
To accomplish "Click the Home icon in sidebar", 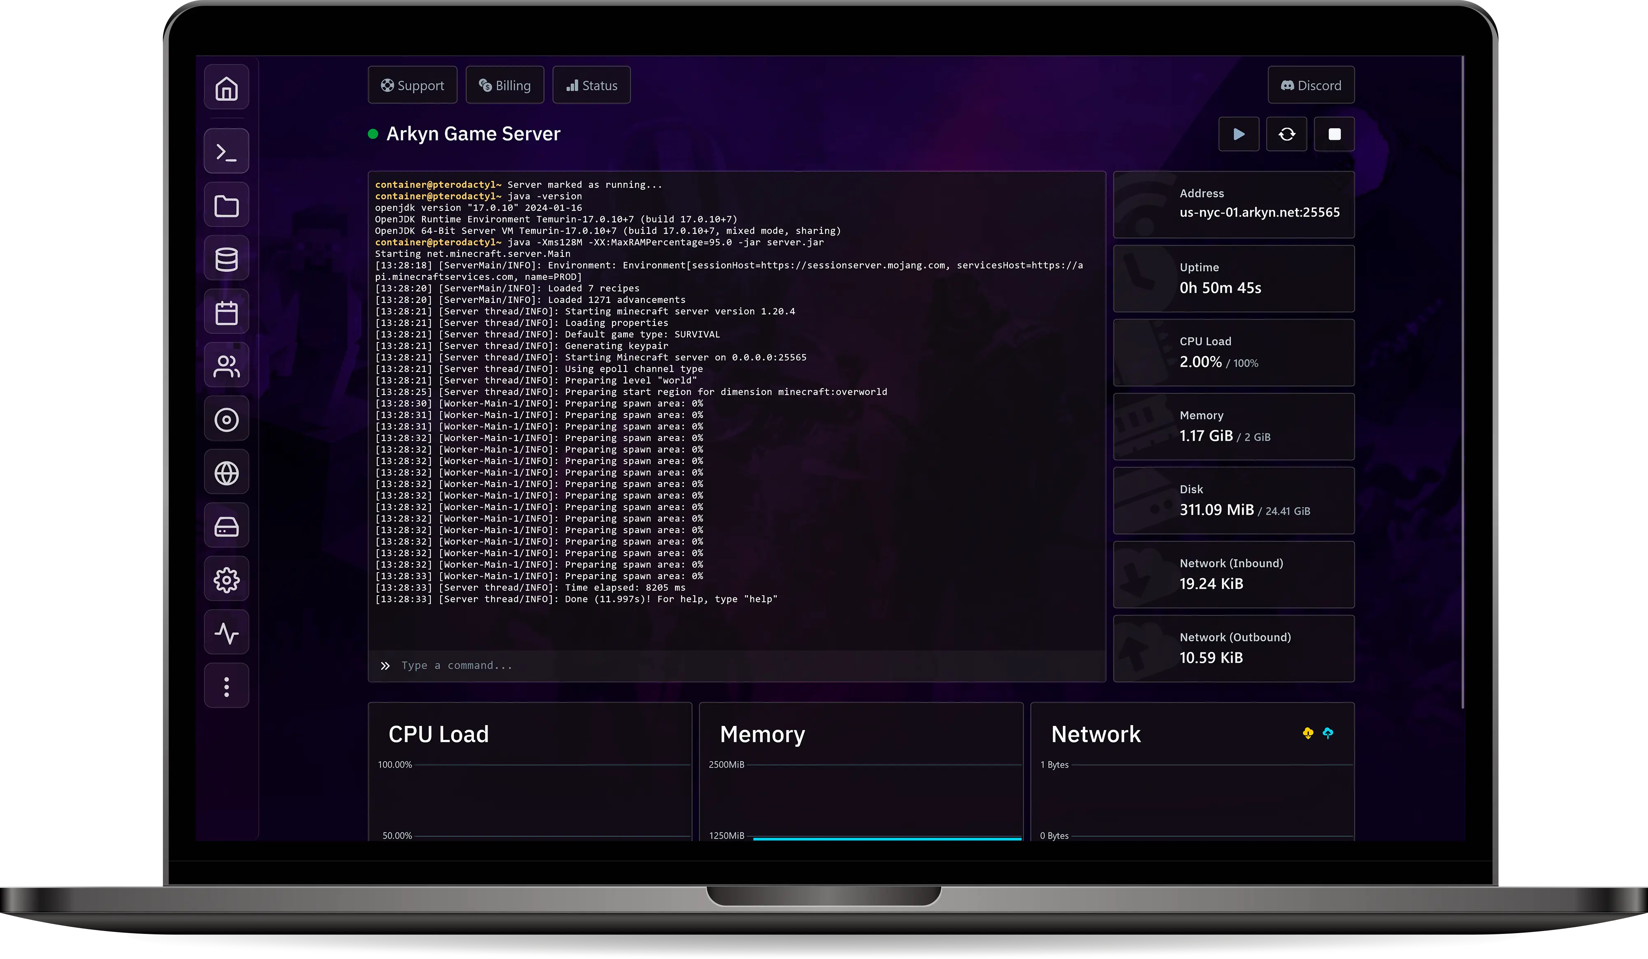I will (x=226, y=88).
